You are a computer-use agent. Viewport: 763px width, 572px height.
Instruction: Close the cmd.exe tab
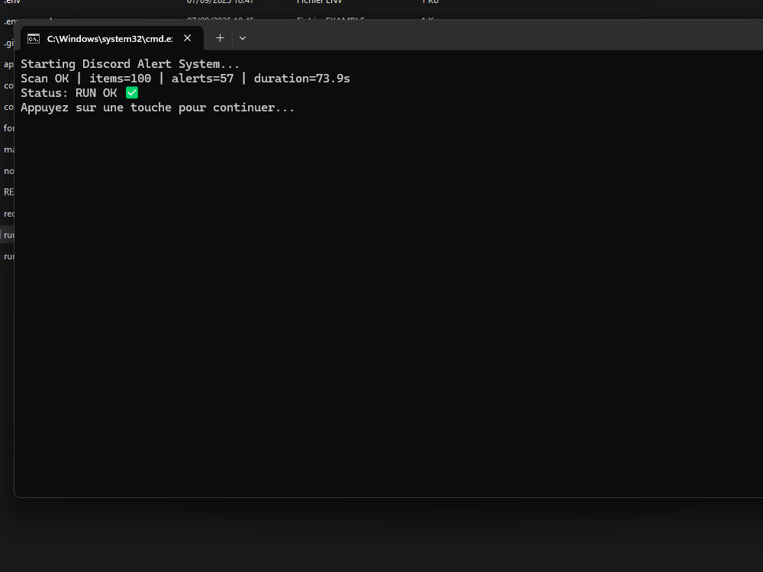click(x=188, y=38)
